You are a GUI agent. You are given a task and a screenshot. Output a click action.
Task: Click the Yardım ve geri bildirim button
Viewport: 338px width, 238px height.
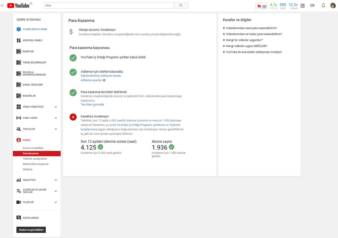tap(31, 230)
